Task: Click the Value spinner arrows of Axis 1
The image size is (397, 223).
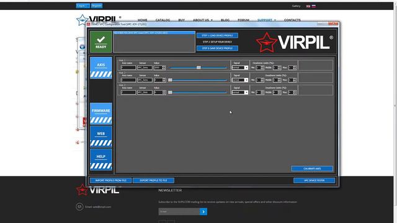Action: click(164, 68)
